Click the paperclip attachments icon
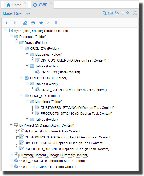 (x=128, y=13)
